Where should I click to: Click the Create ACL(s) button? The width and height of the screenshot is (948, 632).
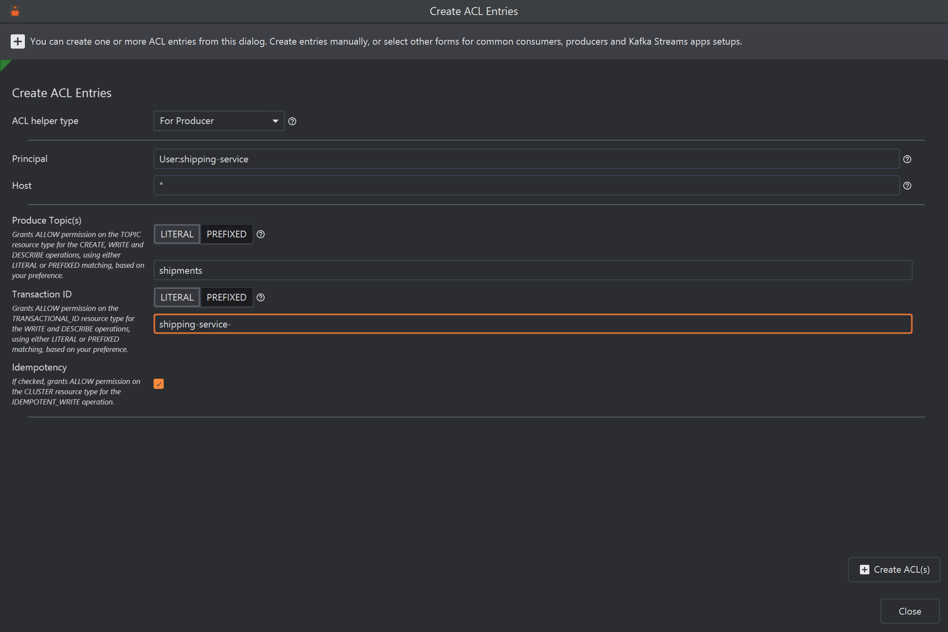[894, 570]
